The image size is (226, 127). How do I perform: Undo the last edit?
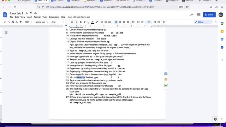click(5, 22)
